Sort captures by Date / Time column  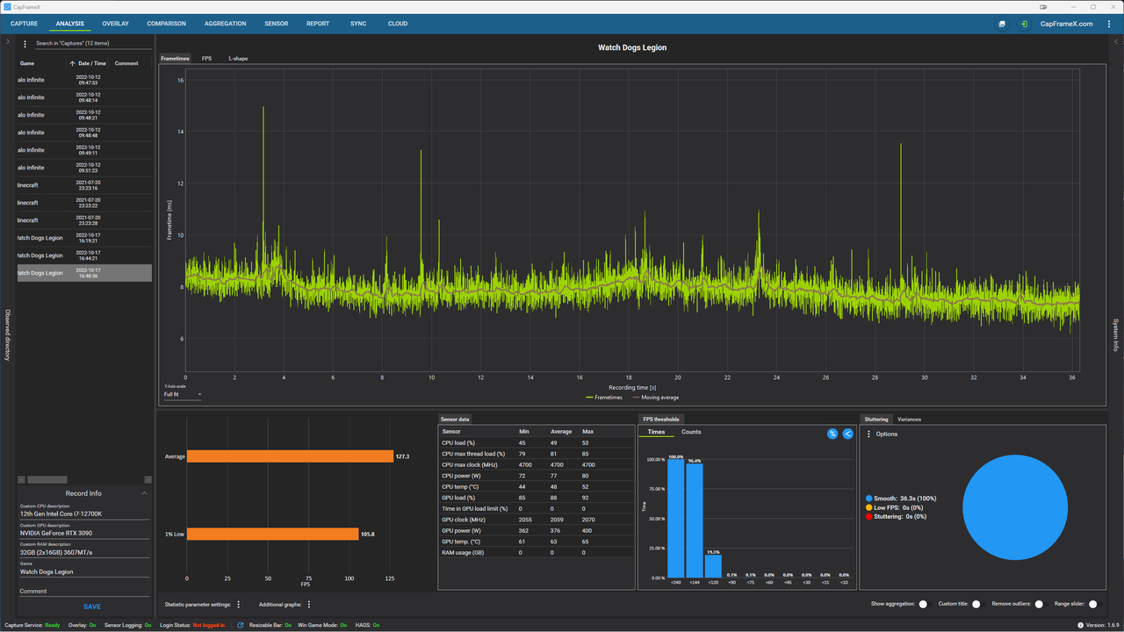[89, 63]
